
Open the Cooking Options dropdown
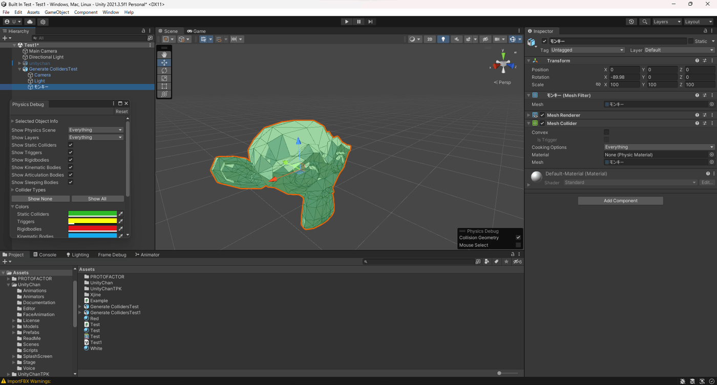click(659, 147)
